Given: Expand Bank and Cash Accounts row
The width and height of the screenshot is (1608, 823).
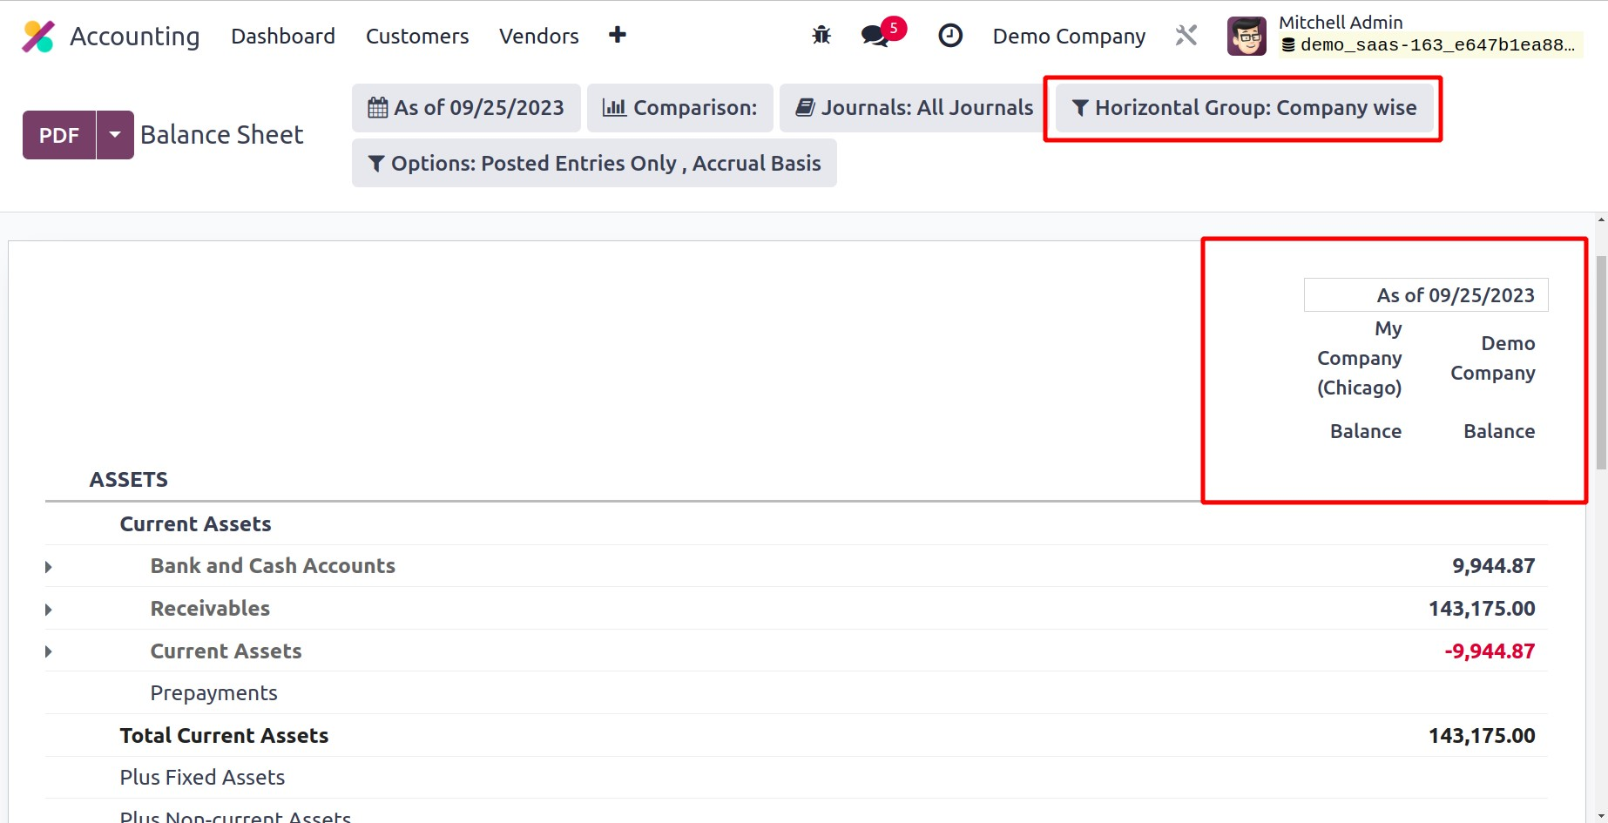Looking at the screenshot, I should [49, 567].
